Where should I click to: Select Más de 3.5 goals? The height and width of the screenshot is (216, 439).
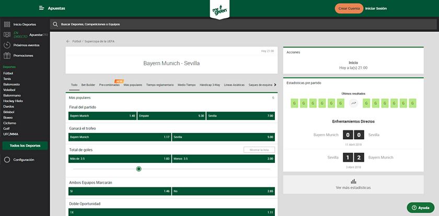[x=120, y=159]
